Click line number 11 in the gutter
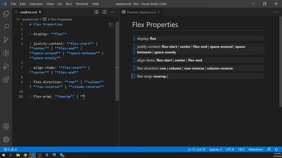Viewport: 282px width, 158px height. [x=21, y=97]
